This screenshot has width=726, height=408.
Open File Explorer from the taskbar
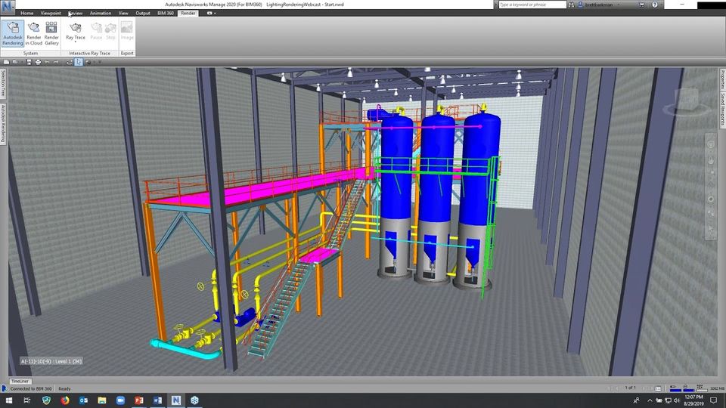click(x=102, y=400)
